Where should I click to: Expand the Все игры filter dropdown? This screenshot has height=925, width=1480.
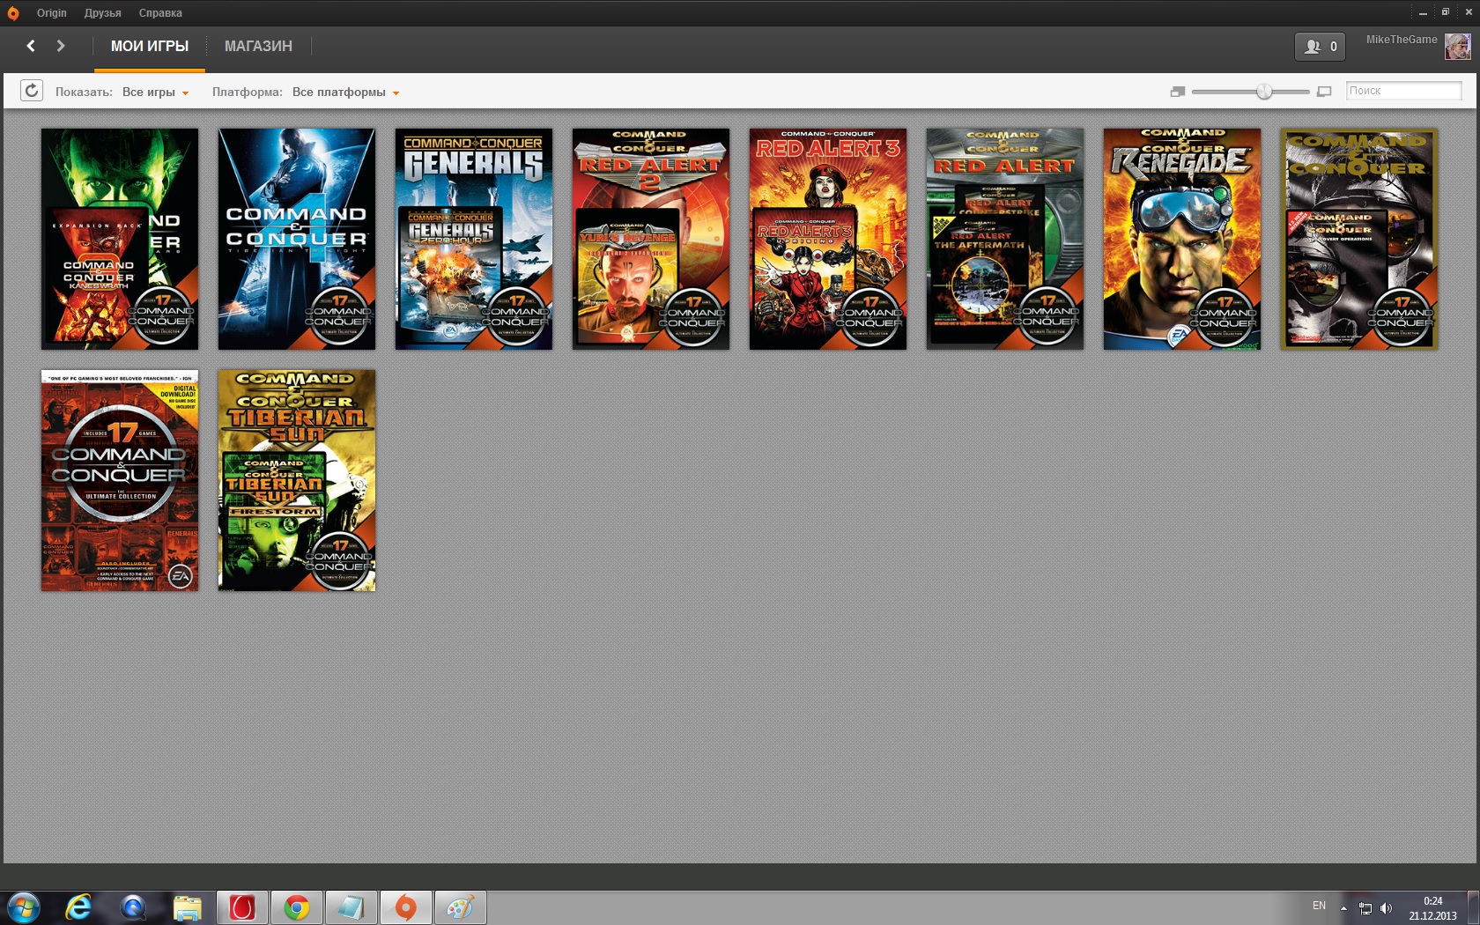click(x=156, y=92)
